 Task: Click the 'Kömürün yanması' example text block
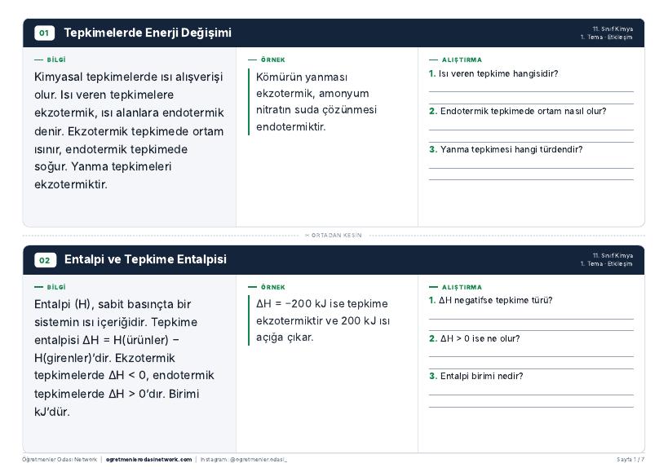pos(316,102)
